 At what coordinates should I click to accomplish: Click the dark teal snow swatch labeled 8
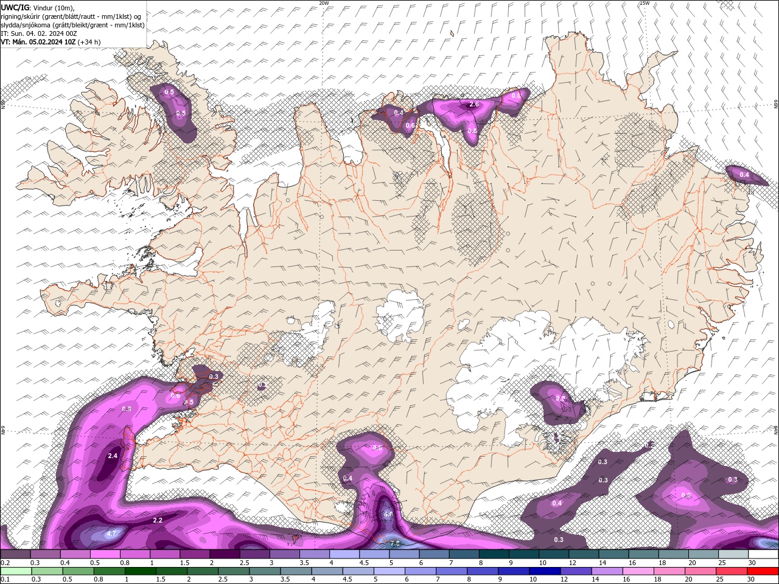494,554
